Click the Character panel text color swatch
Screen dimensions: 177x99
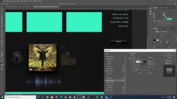169,19
